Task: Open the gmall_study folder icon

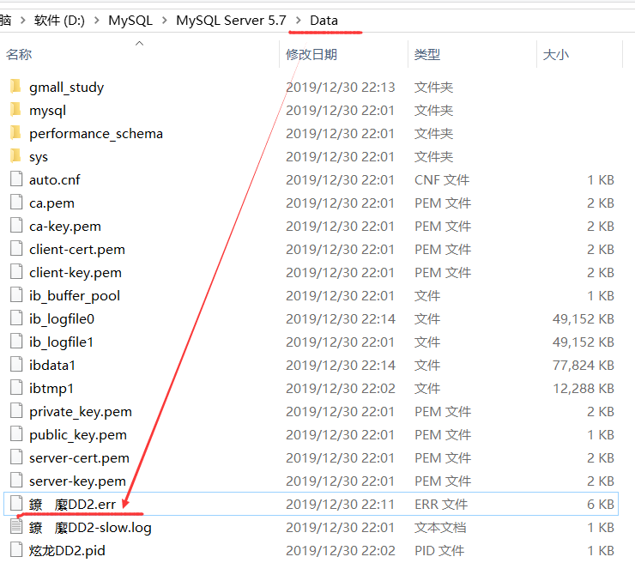Action: click(15, 87)
